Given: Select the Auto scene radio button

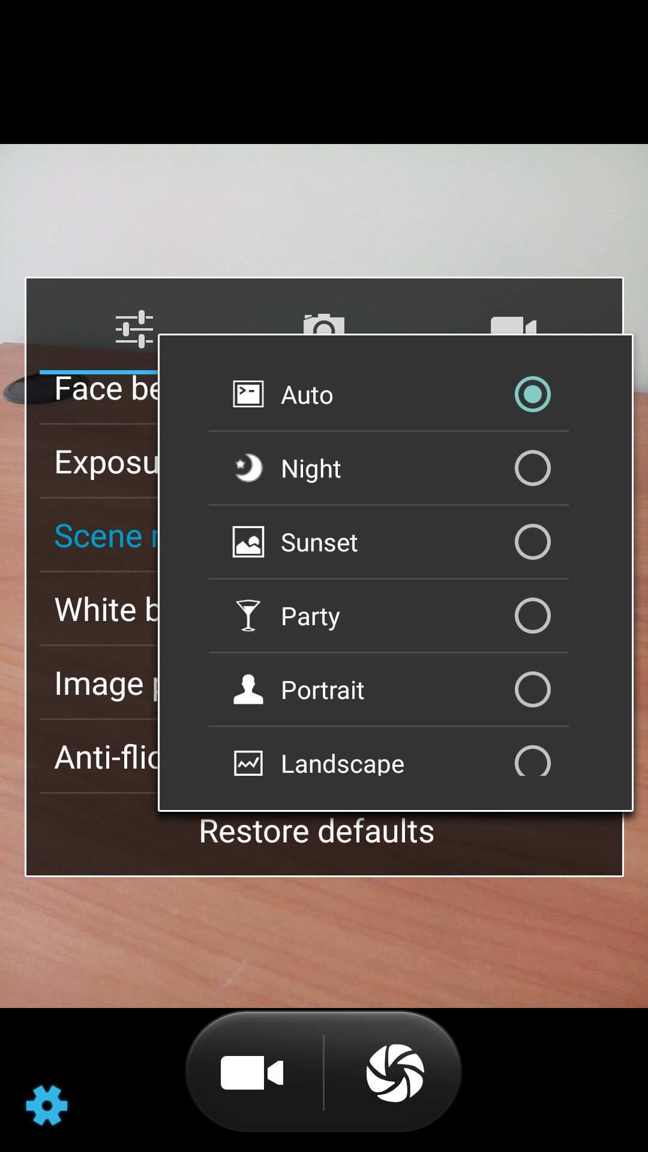Looking at the screenshot, I should tap(533, 394).
